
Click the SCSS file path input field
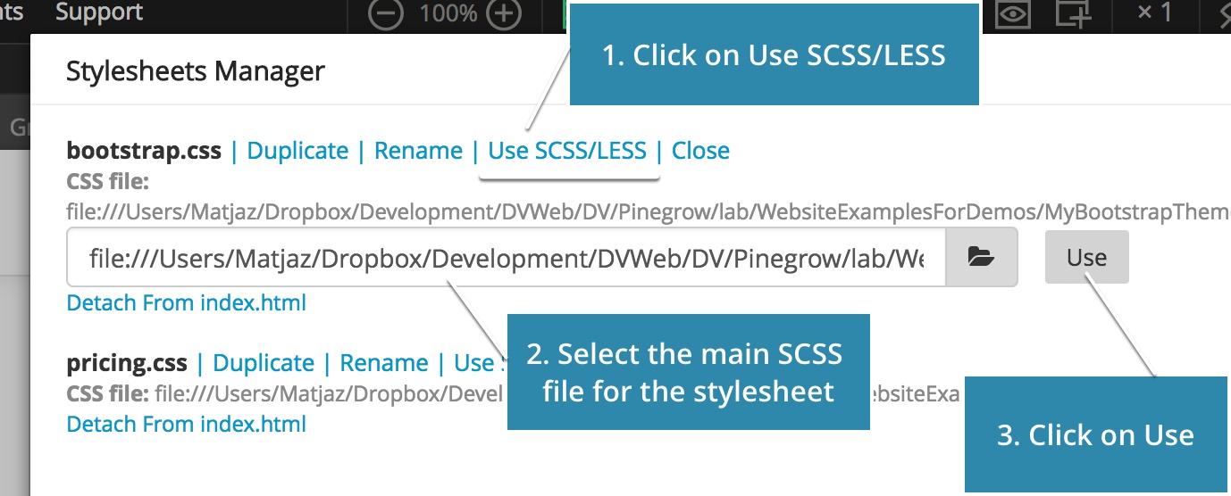pyautogui.click(x=506, y=258)
